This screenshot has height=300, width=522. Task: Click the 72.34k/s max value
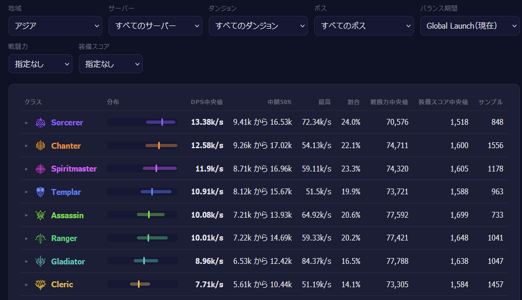pyautogui.click(x=316, y=122)
